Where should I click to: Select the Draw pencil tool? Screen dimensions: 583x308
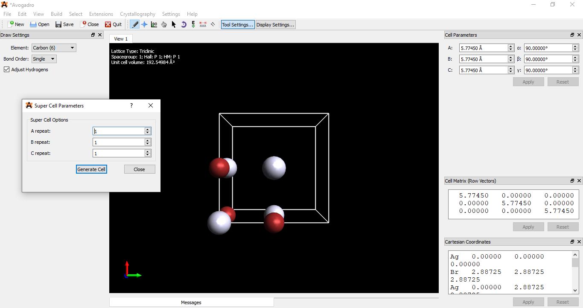tap(135, 25)
